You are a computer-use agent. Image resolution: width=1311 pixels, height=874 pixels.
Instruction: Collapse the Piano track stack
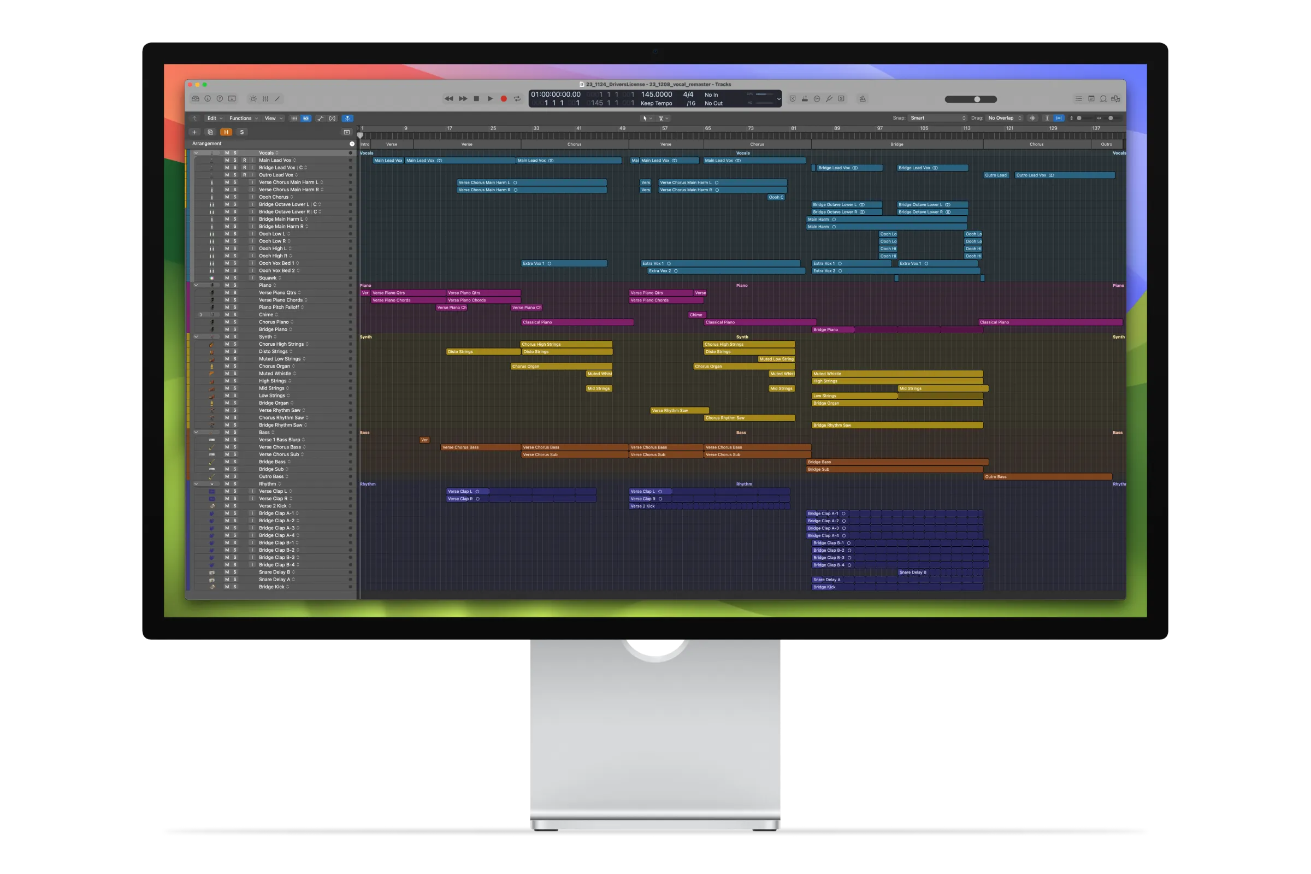[196, 285]
